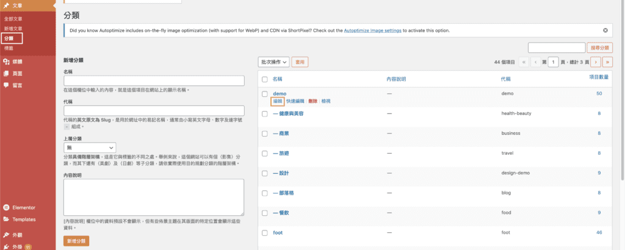Focus the category search input box

click(557, 48)
